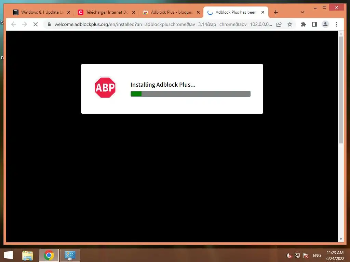
Task: Open the Action Center flag icon
Action: tap(305, 256)
